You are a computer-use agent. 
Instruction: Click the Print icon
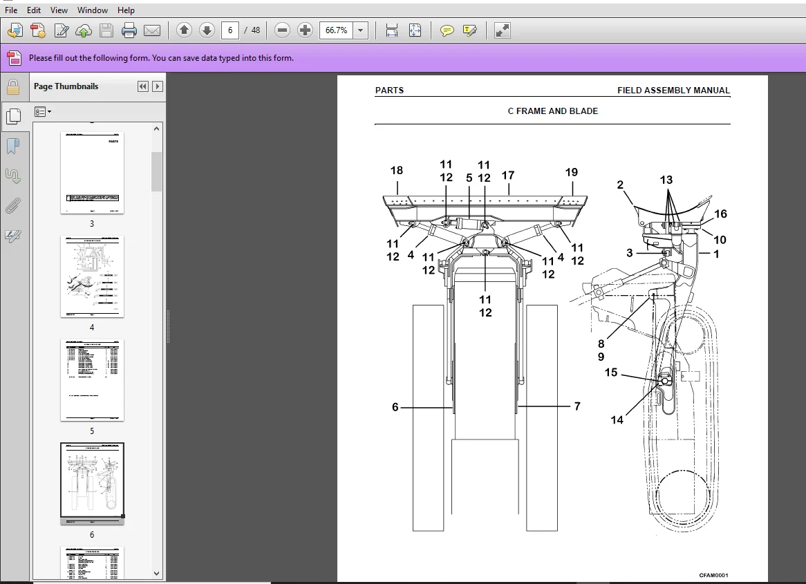(129, 31)
